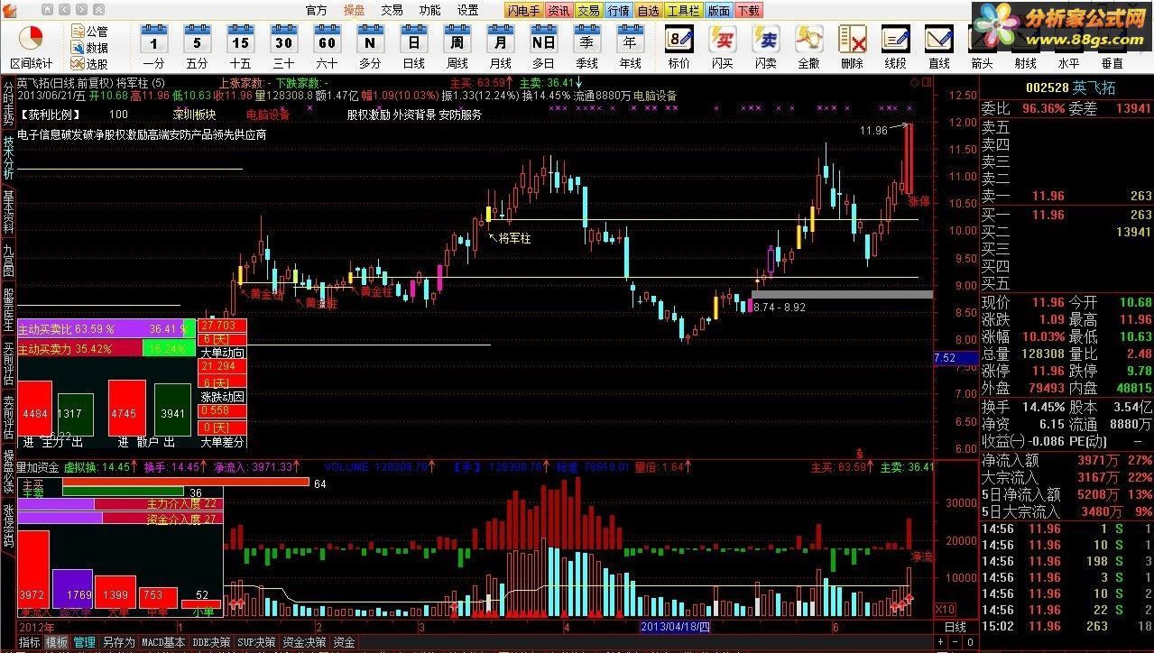The height and width of the screenshot is (653, 1154).
Task: Open the 设置 menu
Action: click(467, 11)
